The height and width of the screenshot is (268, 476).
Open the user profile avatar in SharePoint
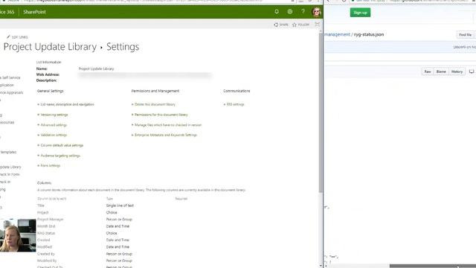[x=317, y=12]
